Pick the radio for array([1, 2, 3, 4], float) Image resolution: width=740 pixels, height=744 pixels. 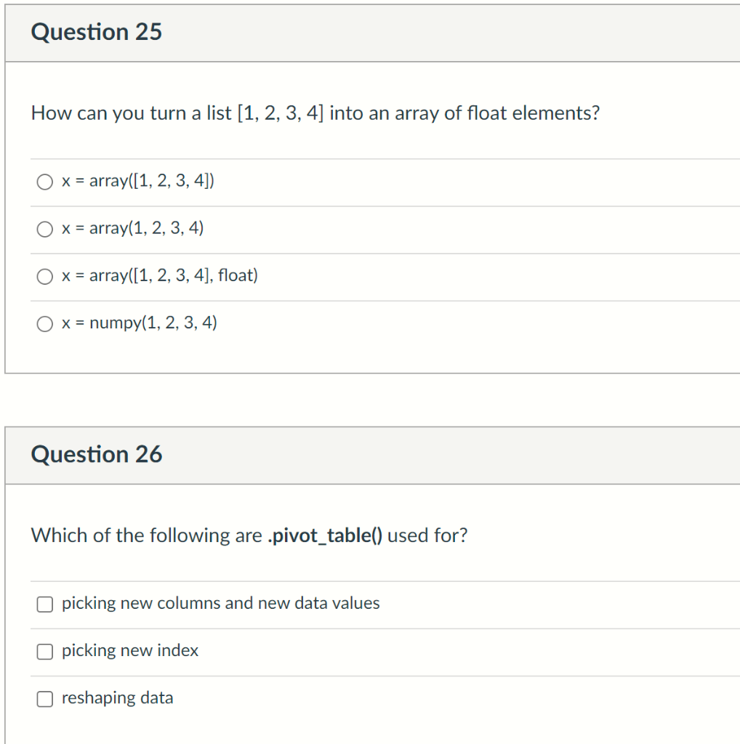pyautogui.click(x=44, y=277)
